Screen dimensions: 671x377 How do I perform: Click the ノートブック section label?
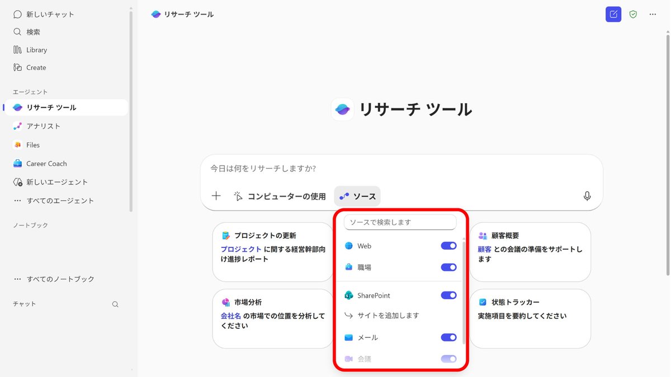pyautogui.click(x=30, y=226)
